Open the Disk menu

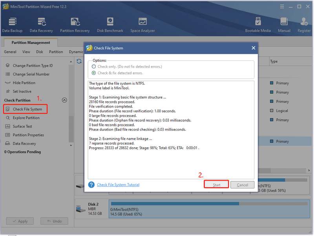[40, 52]
